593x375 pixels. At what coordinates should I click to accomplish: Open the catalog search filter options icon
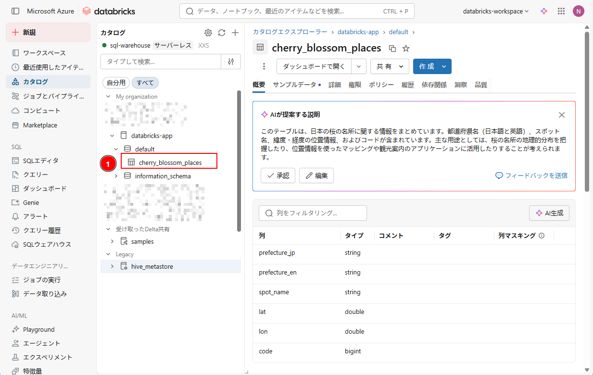tap(231, 62)
